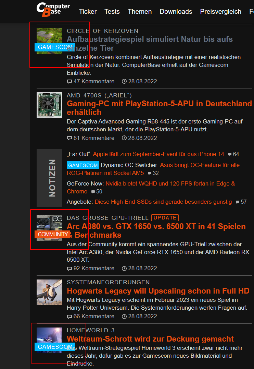Click clock icon under Hogwarts Legacy article

[x=124, y=316]
